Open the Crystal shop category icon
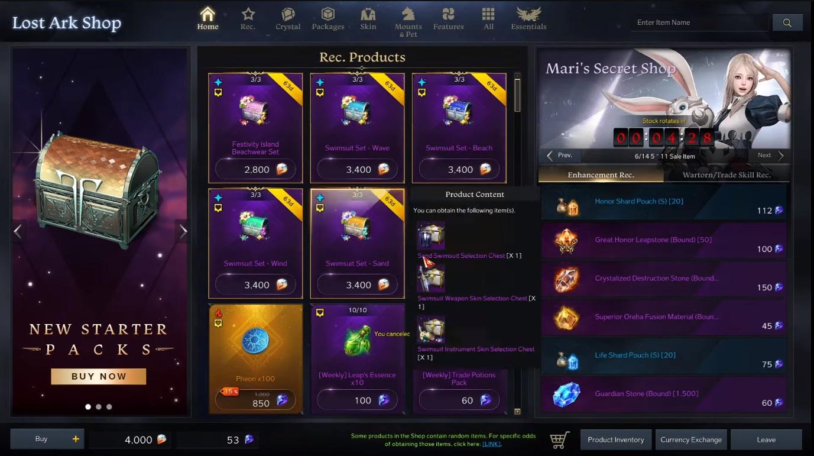Image resolution: width=814 pixels, height=456 pixels. point(288,14)
